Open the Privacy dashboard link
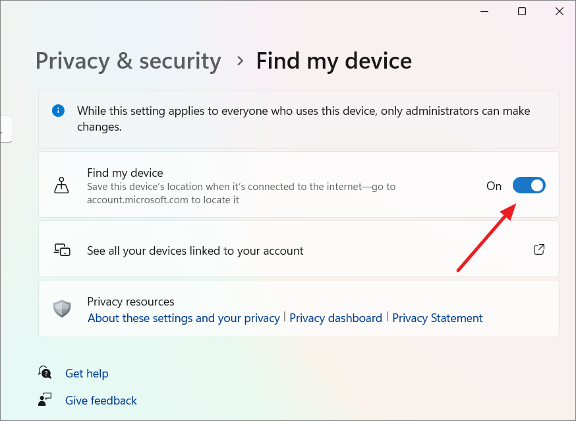Viewport: 576px width, 421px height. tap(335, 318)
